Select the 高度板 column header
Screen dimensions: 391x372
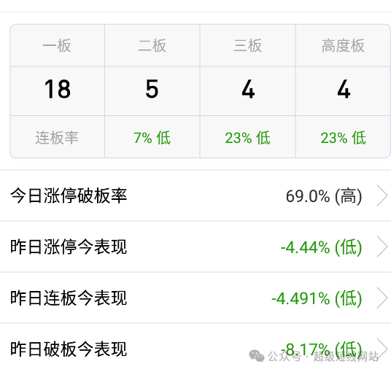point(343,46)
